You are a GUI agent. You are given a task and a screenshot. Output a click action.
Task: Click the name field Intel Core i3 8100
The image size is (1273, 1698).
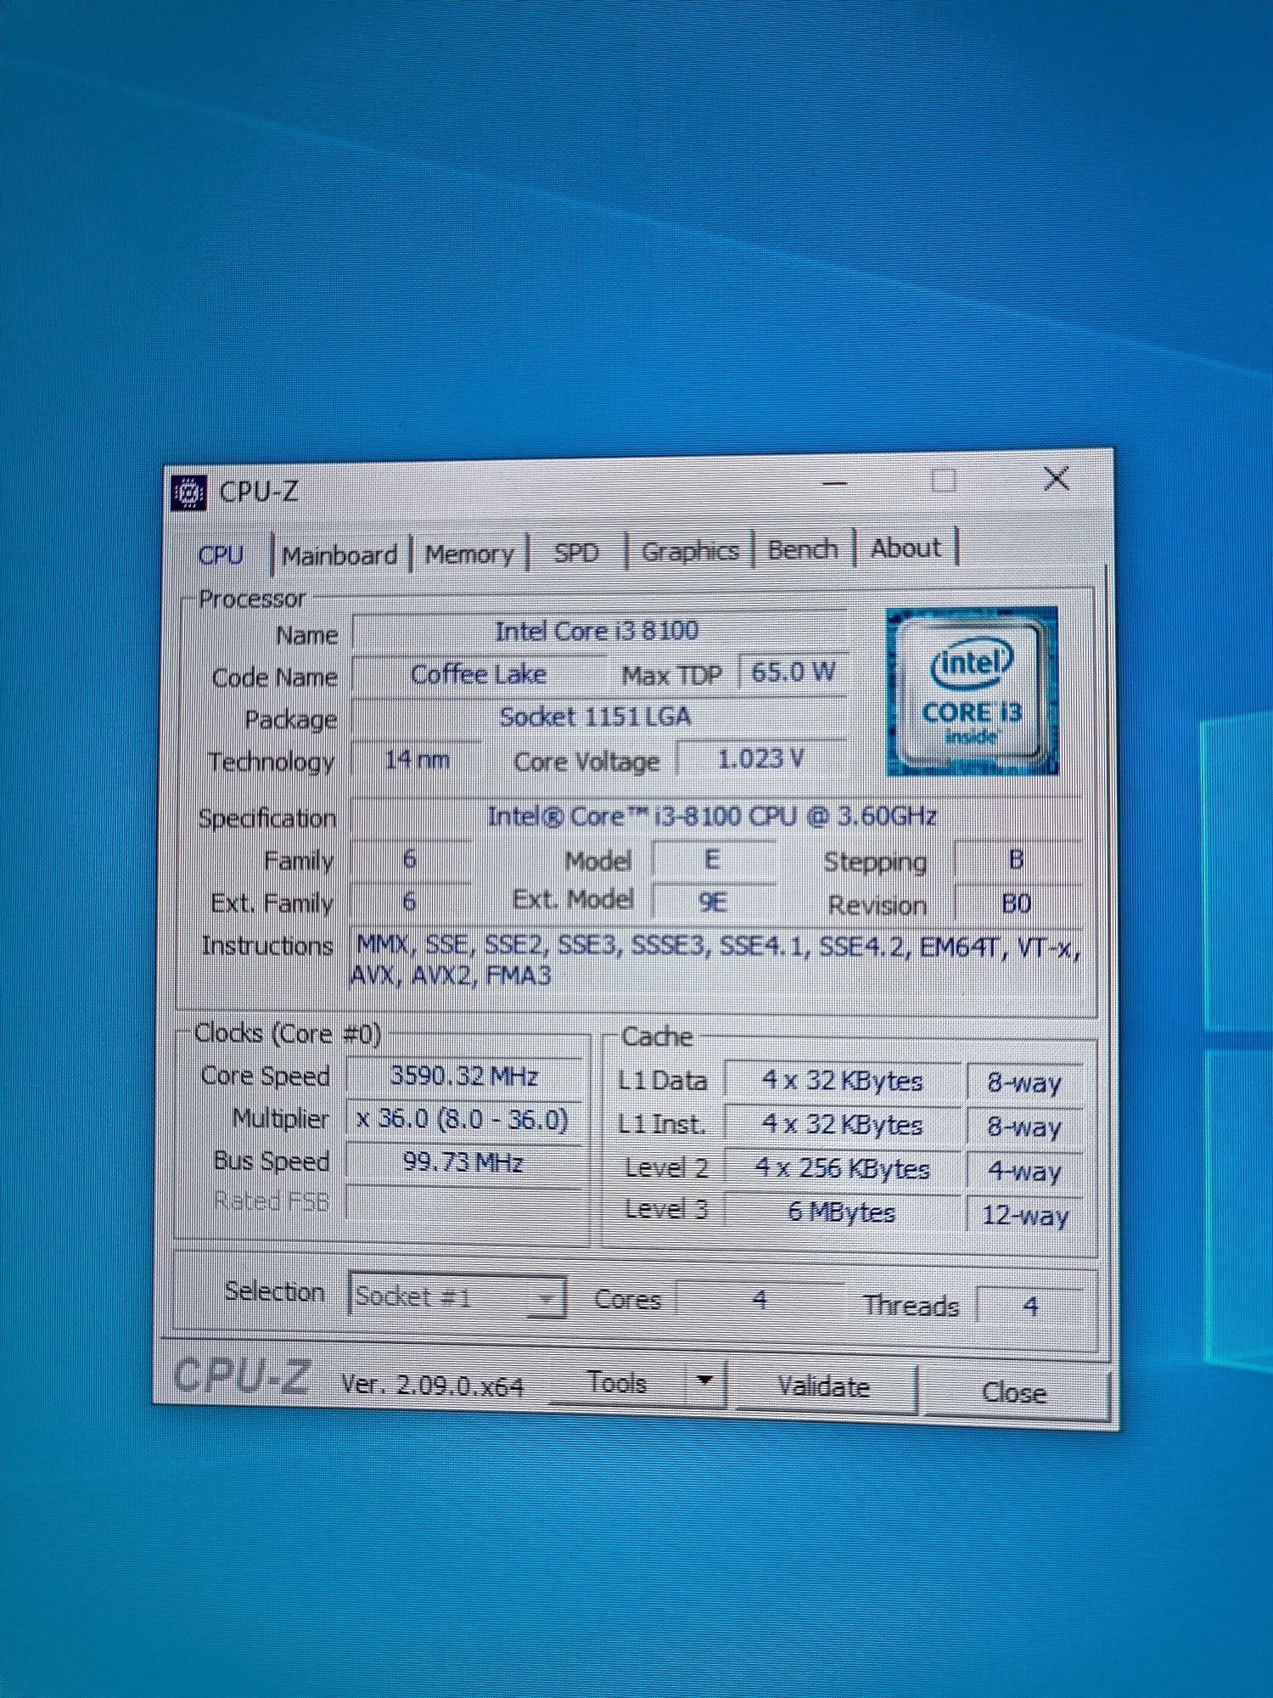pyautogui.click(x=597, y=631)
